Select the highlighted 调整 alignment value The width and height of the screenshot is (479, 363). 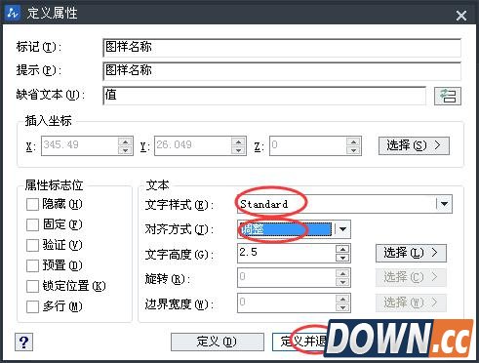click(285, 229)
